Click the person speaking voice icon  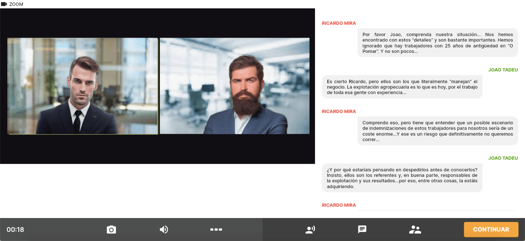(x=310, y=229)
